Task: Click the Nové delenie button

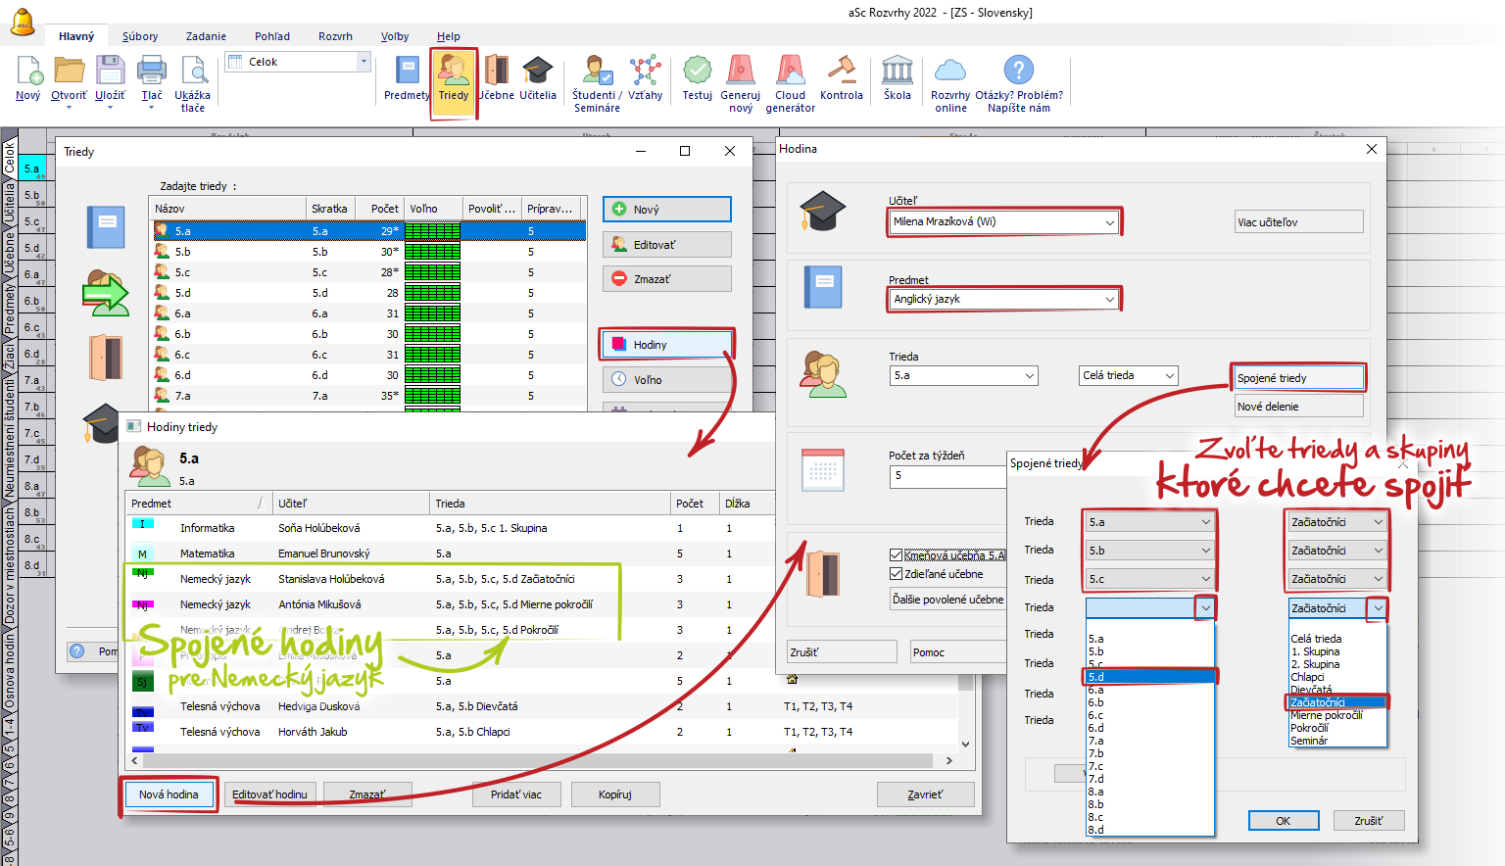Action: pyautogui.click(x=1298, y=407)
